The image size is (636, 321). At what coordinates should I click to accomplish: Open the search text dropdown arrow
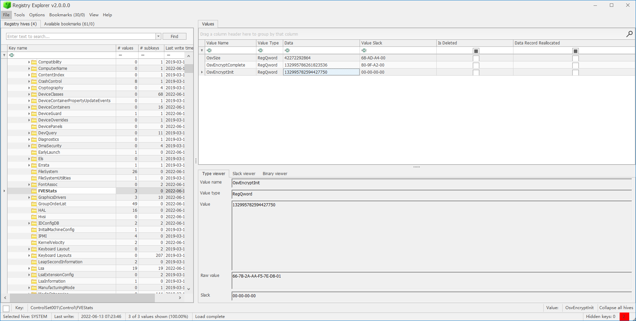pyautogui.click(x=158, y=37)
